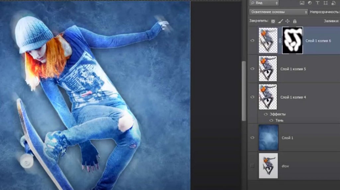The image size is (340, 190).
Task: Select the Слой 1 layer name
Action: pyautogui.click(x=288, y=138)
